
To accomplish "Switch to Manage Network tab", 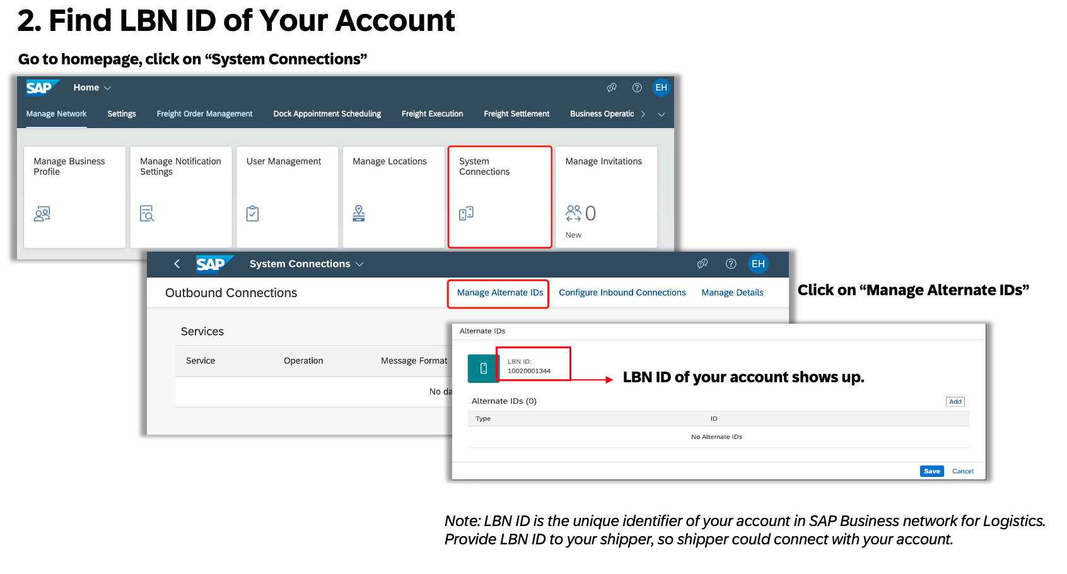I will tap(56, 114).
